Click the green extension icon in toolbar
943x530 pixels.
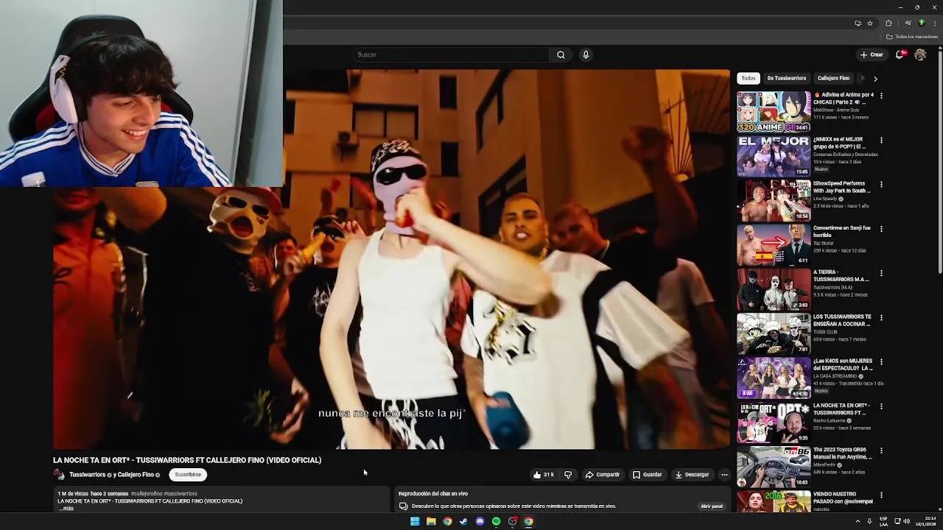[x=922, y=23]
